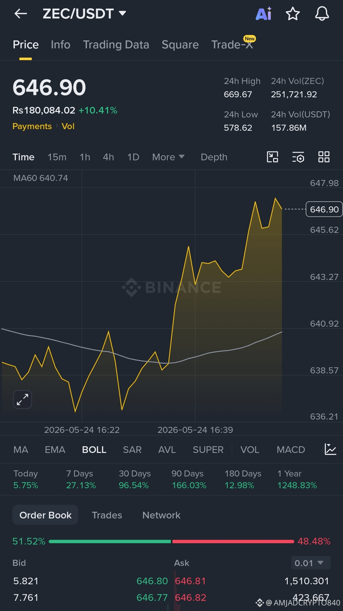Switch to the Trades tab

tap(107, 515)
